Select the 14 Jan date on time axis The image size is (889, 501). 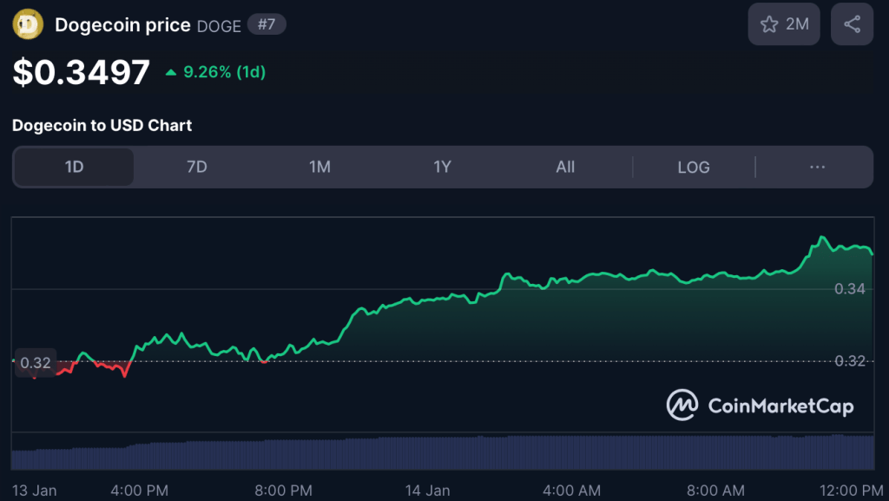pyautogui.click(x=427, y=491)
